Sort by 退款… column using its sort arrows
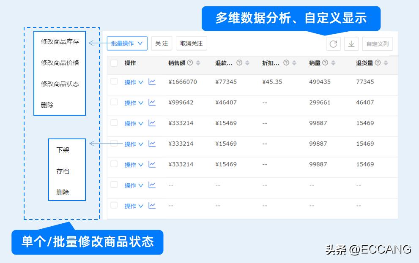Viewport: 419px width, 263px height. (x=247, y=62)
